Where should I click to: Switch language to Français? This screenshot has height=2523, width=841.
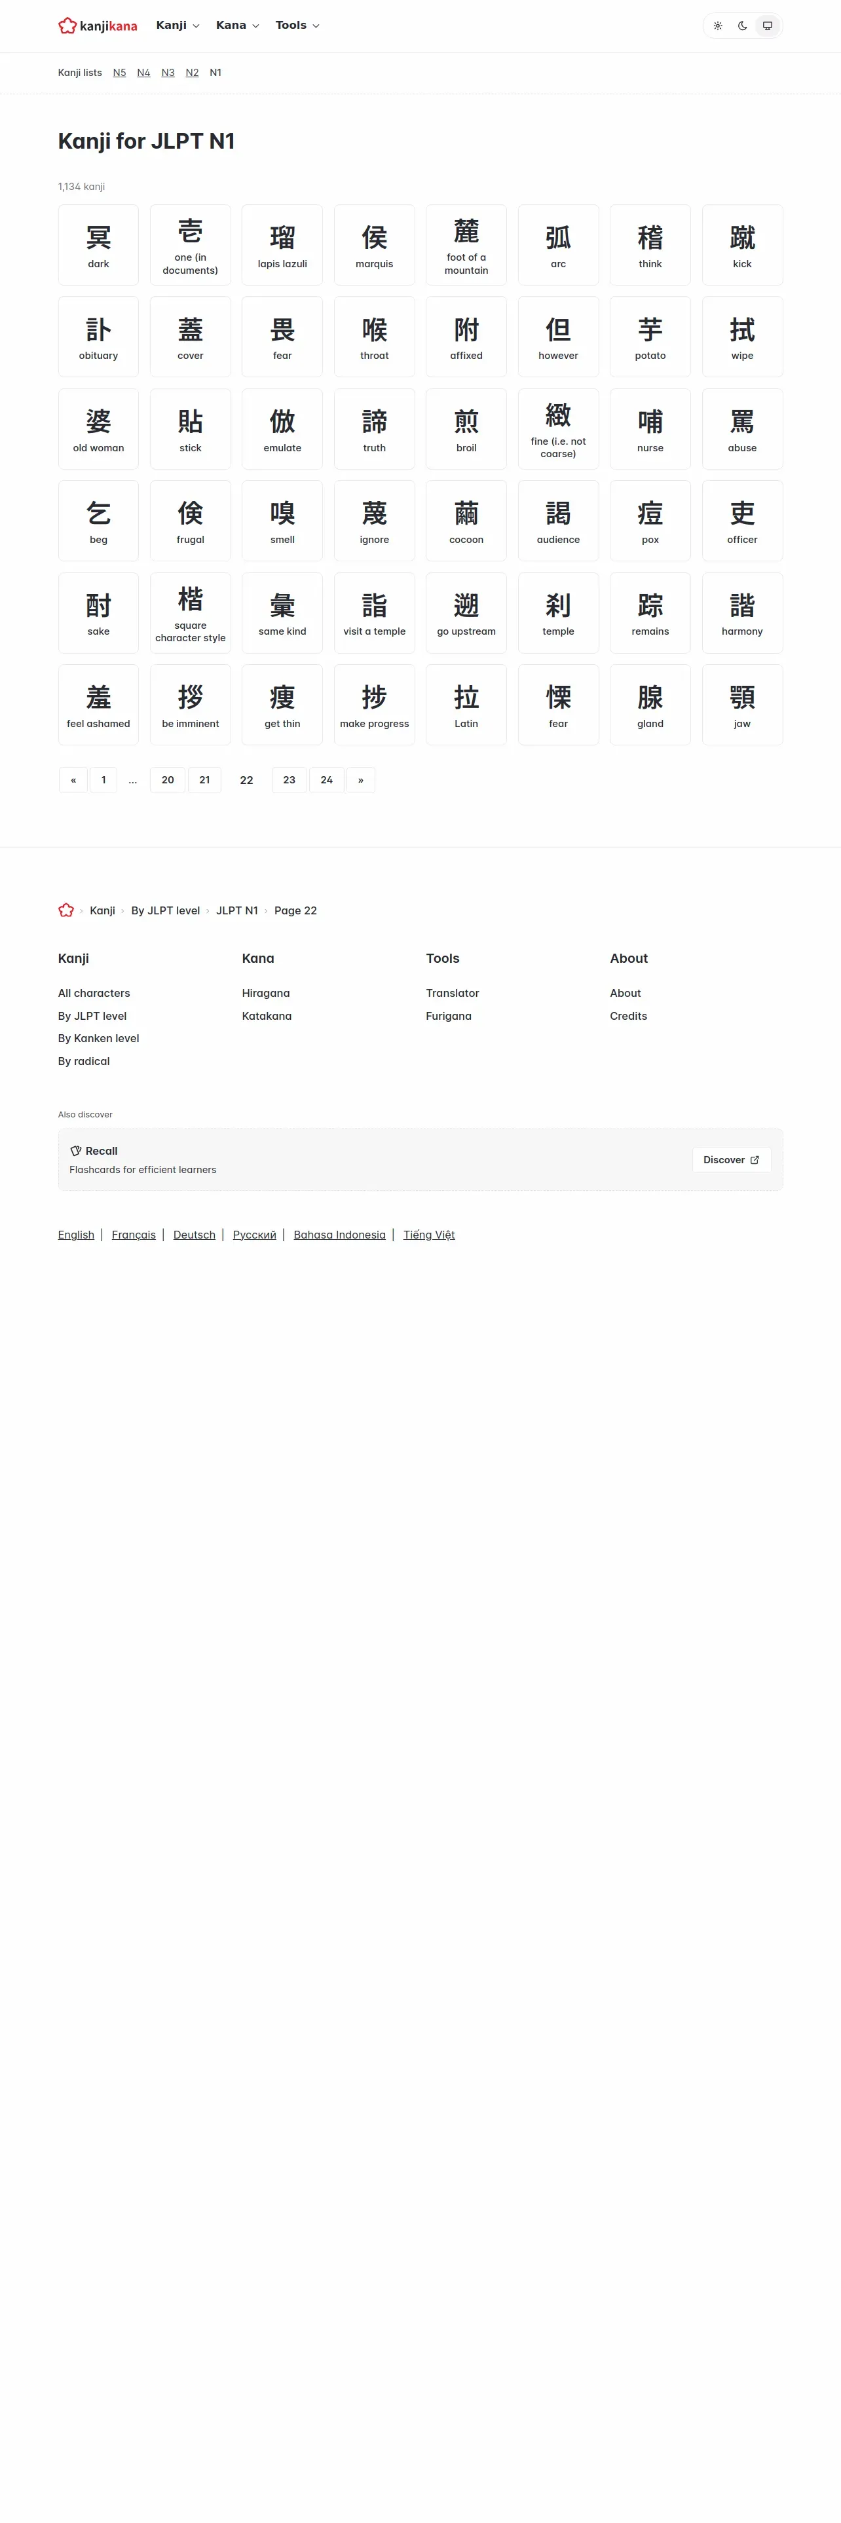point(134,1235)
